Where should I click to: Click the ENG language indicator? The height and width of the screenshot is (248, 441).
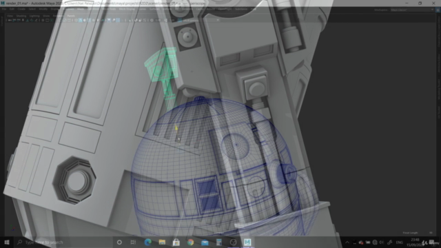click(x=400, y=242)
